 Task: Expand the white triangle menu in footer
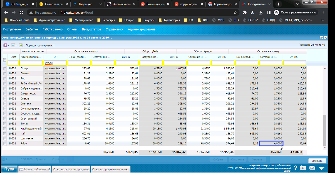322,168
